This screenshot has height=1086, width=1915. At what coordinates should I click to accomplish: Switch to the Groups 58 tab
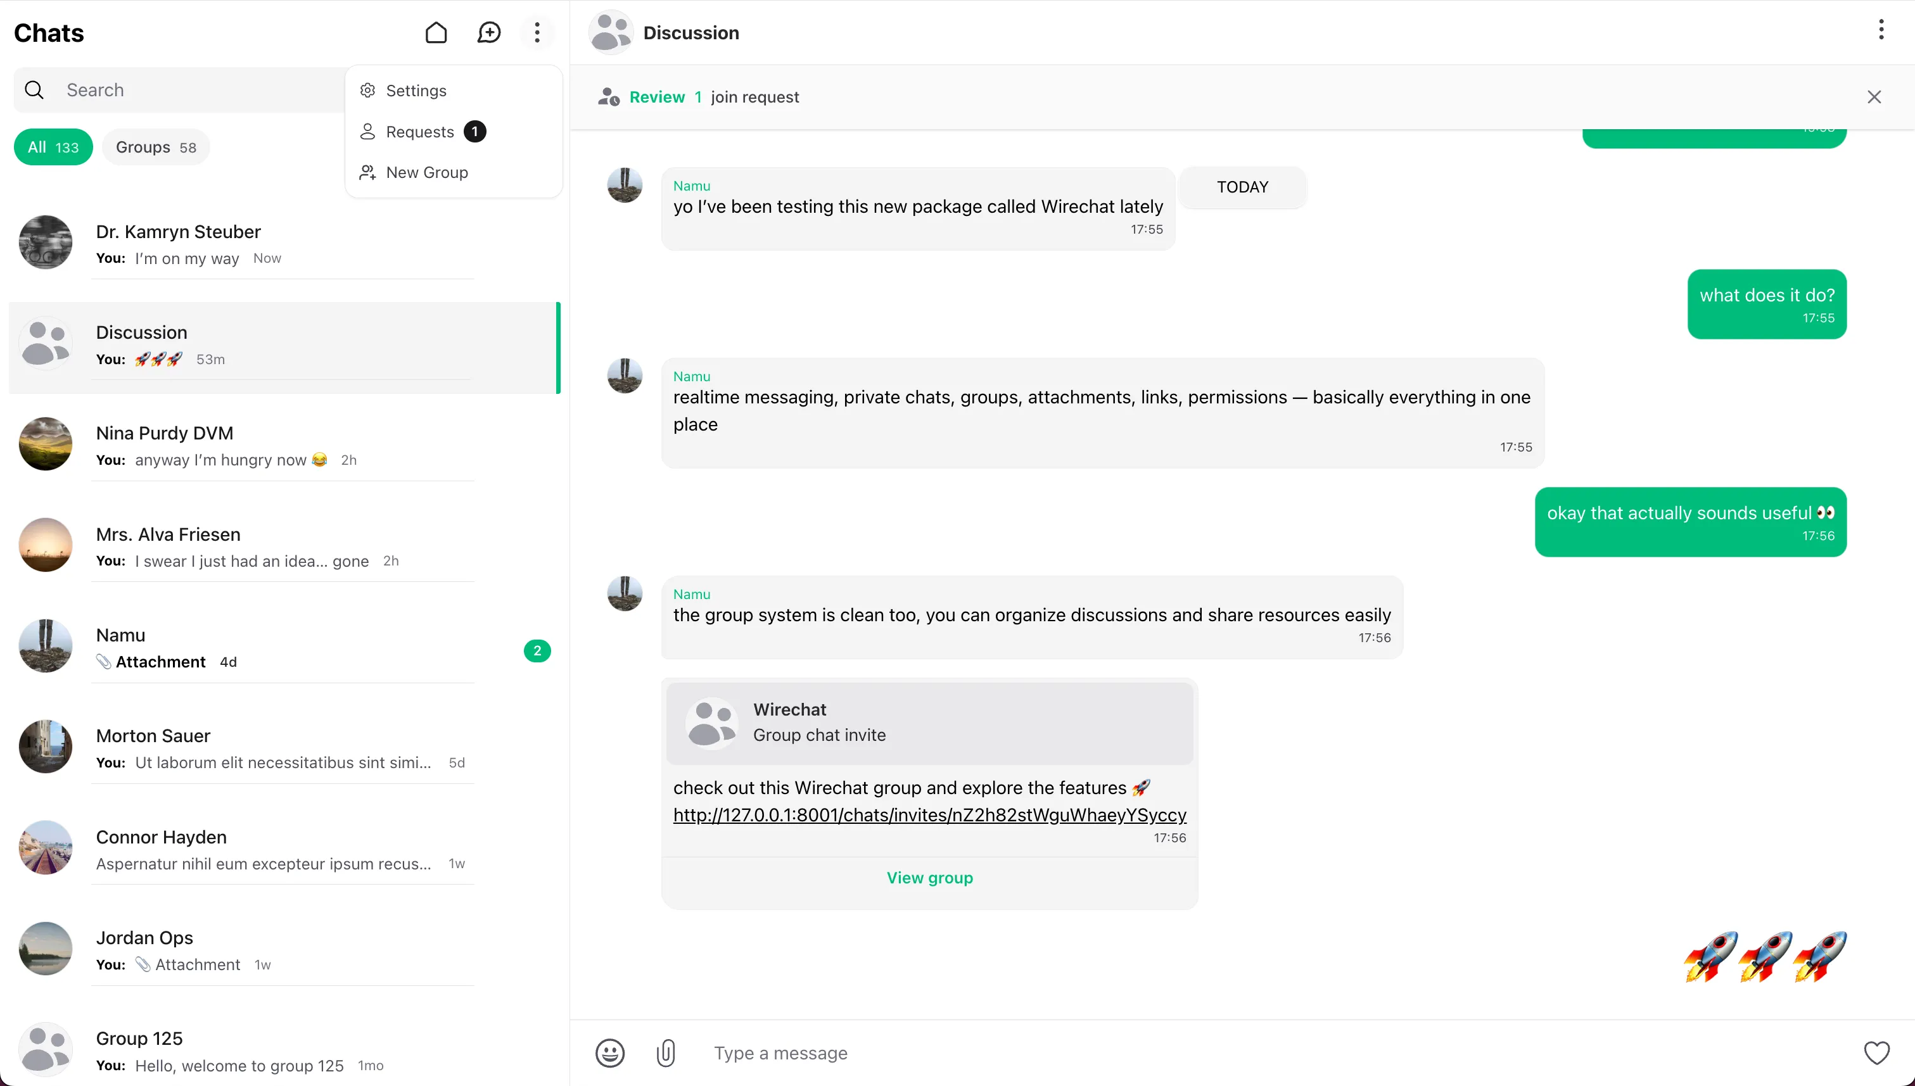pos(156,147)
